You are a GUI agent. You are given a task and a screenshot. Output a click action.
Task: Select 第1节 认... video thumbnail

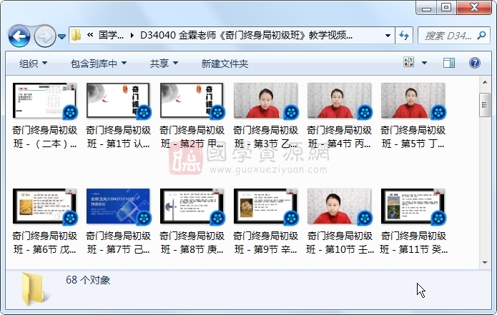coord(118,100)
